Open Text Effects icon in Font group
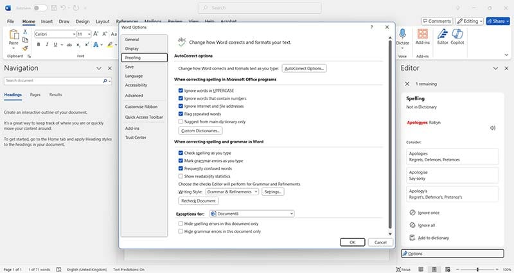Screen dimensions: 514x273 pos(96,44)
